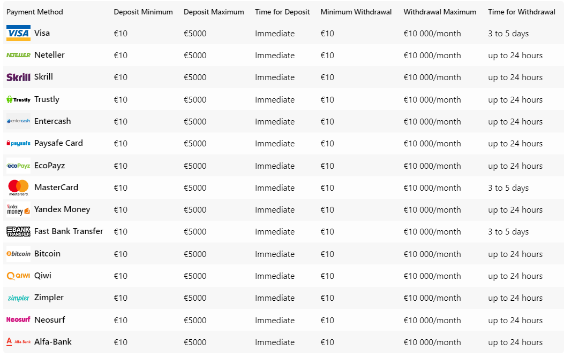Click the Paysafe logo icon
Viewport: 564px width, 359px height.
[x=18, y=143]
